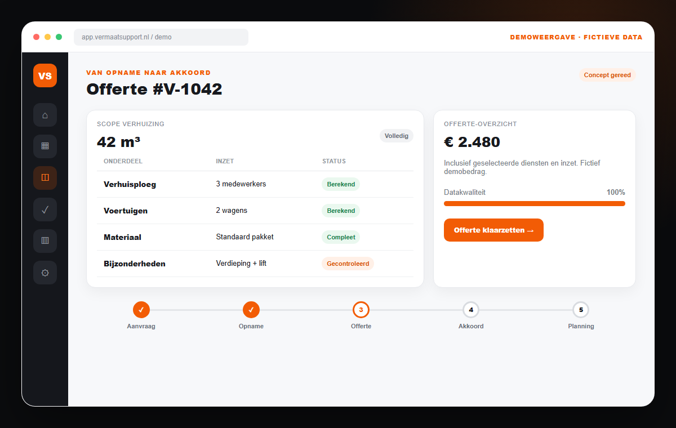This screenshot has width=676, height=428.
Task: Click the Volledig badge
Action: tap(397, 136)
